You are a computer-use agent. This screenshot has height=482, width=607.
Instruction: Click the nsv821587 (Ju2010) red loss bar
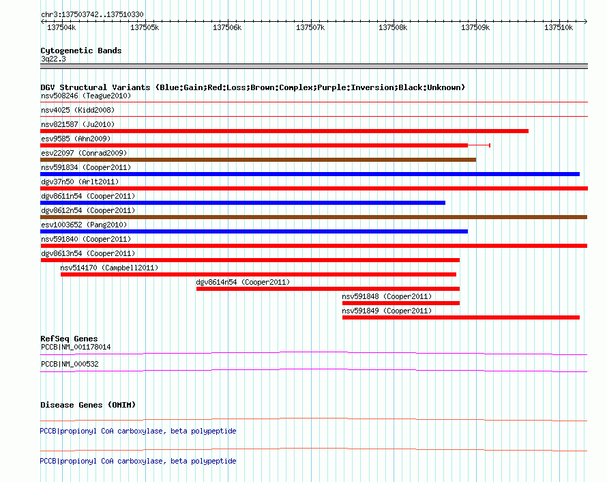pyautogui.click(x=284, y=131)
